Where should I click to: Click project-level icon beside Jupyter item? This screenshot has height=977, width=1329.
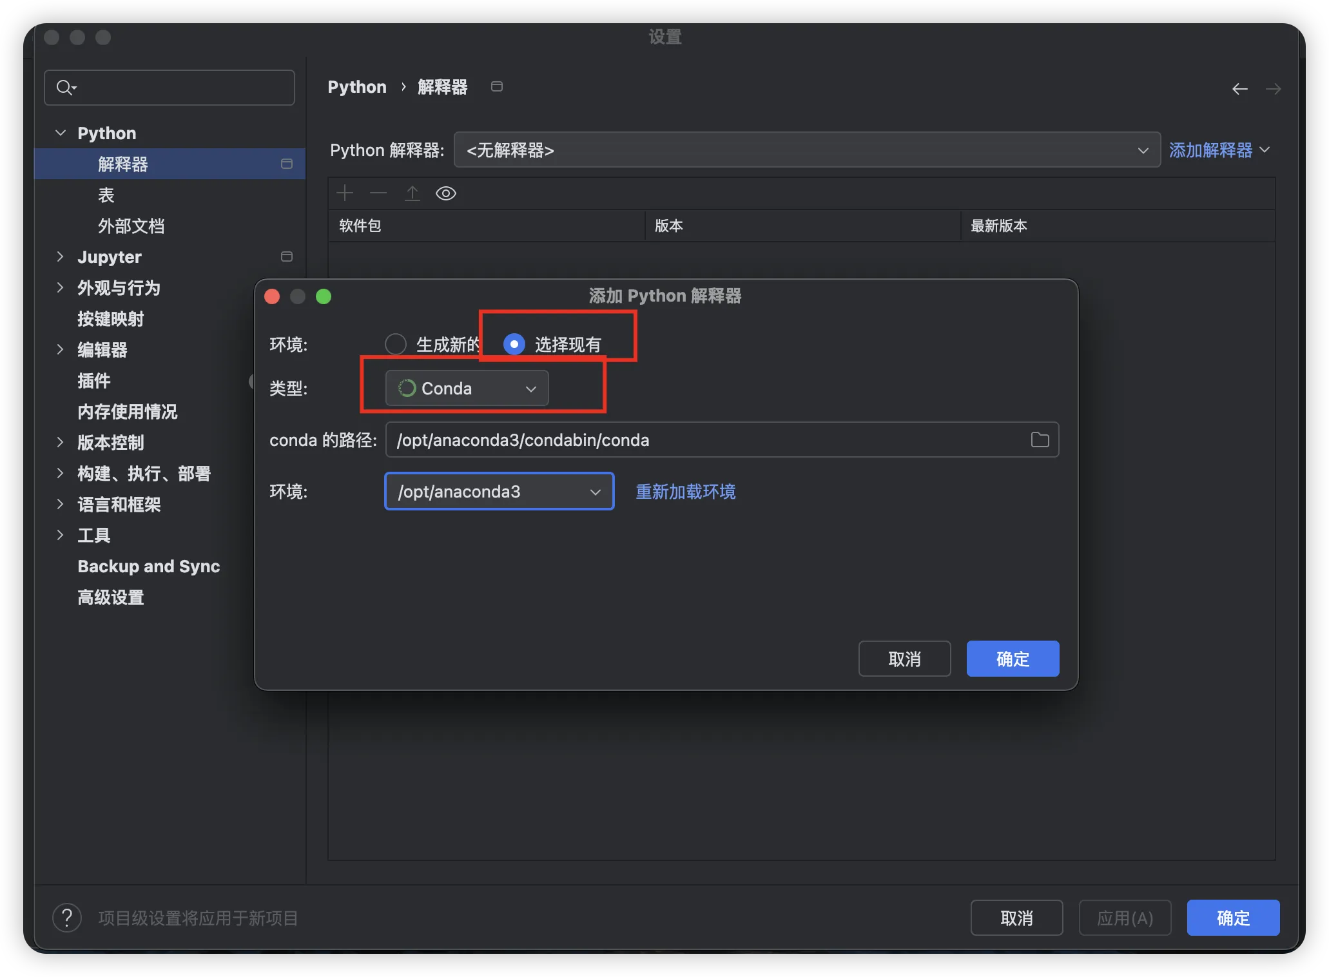[287, 256]
